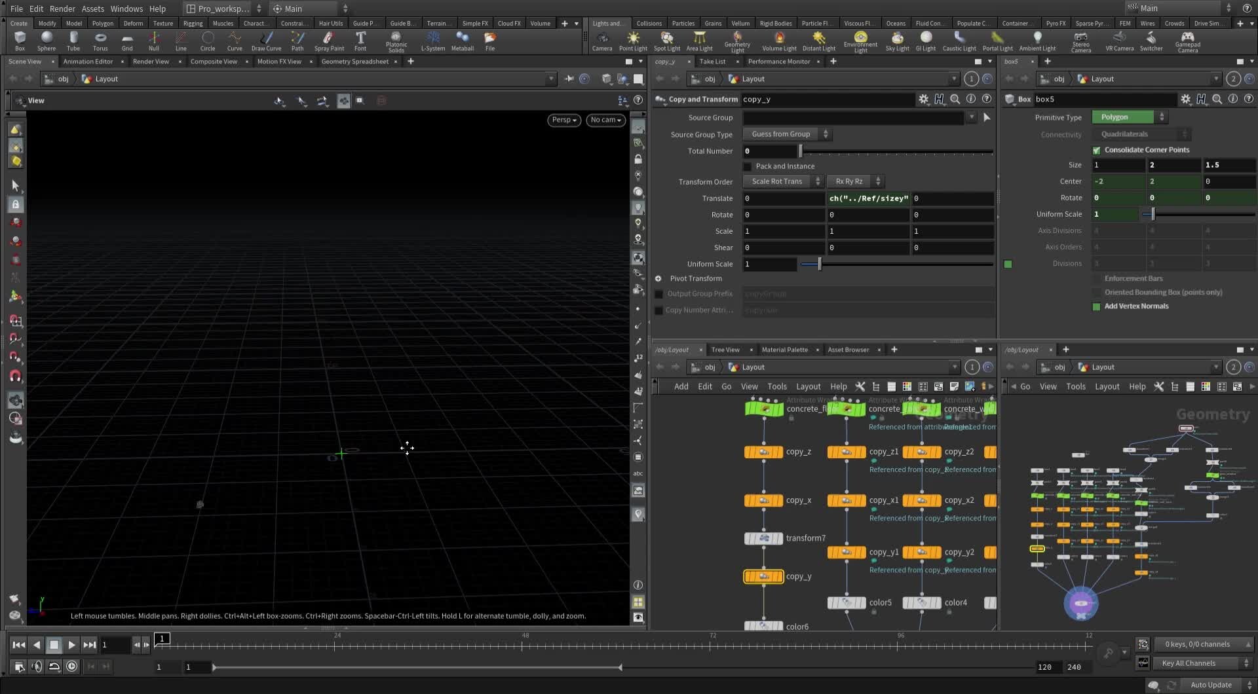The width and height of the screenshot is (1258, 694).
Task: Select the Metaball tool
Action: [463, 41]
